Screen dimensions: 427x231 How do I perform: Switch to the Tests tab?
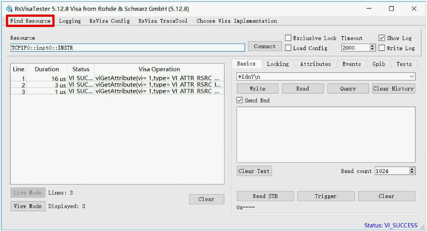[404, 64]
